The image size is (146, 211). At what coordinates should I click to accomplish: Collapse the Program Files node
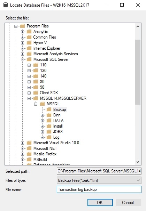pyautogui.click(x=16, y=26)
